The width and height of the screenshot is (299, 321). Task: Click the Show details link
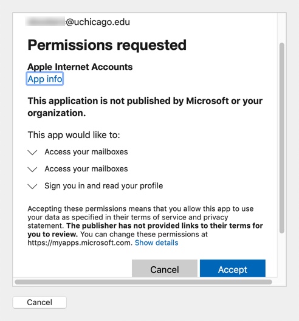coord(156,243)
